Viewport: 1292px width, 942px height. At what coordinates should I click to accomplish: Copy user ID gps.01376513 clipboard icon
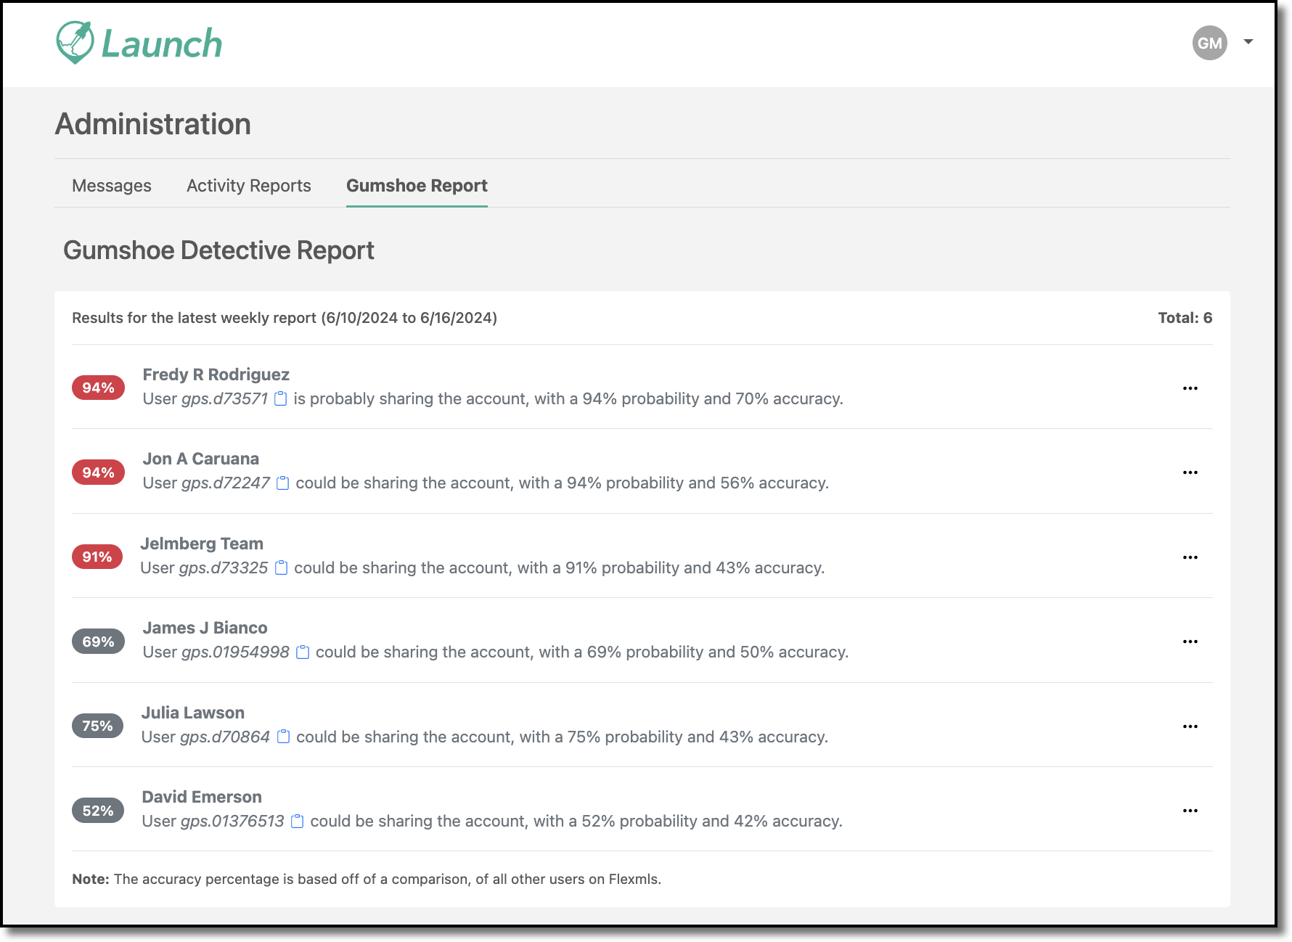point(297,821)
